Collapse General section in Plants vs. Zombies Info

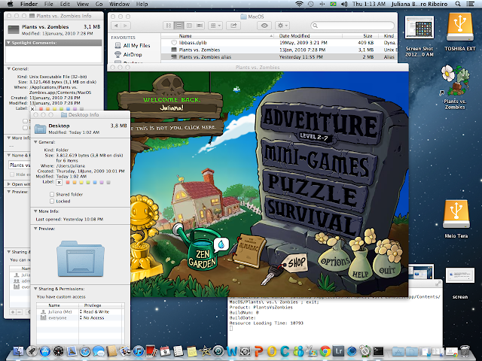point(8,68)
